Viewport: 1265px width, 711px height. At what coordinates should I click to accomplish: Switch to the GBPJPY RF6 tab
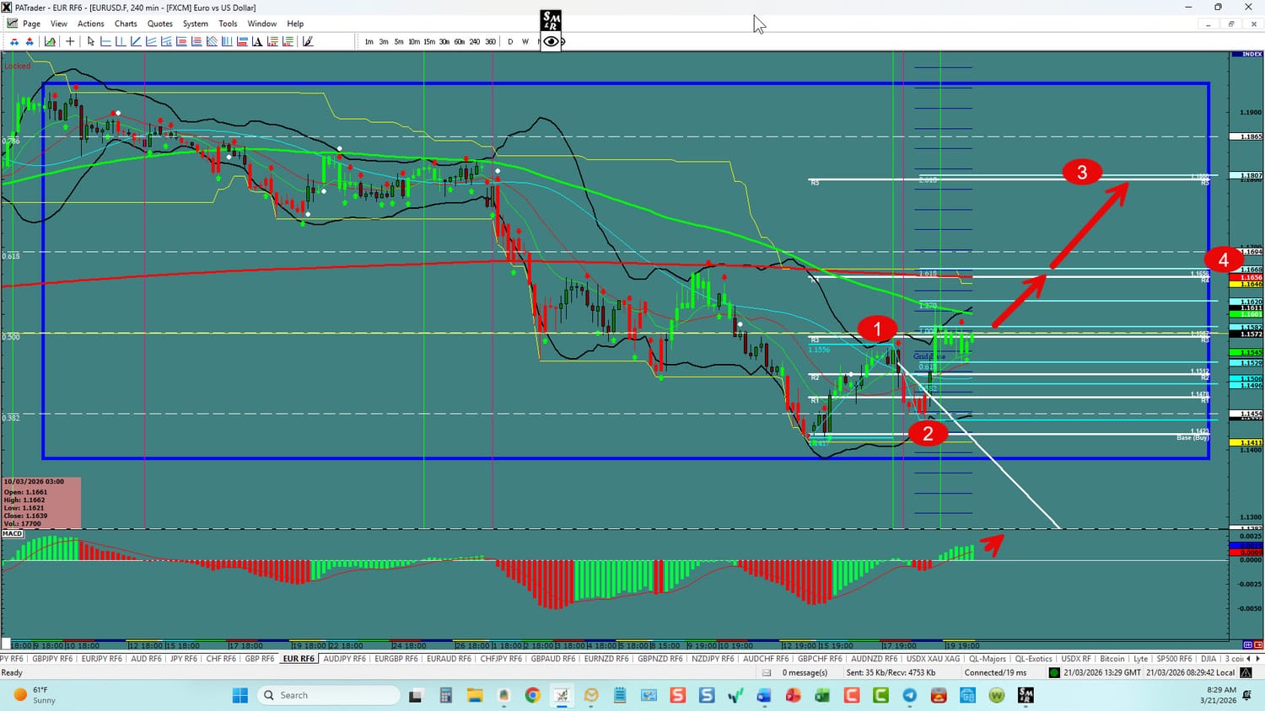coord(52,659)
